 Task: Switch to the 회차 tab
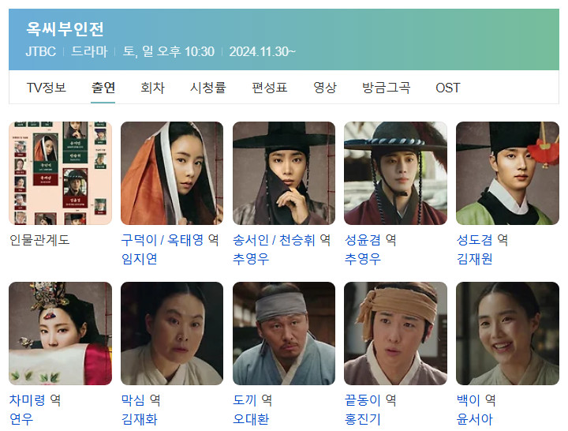[x=152, y=88]
